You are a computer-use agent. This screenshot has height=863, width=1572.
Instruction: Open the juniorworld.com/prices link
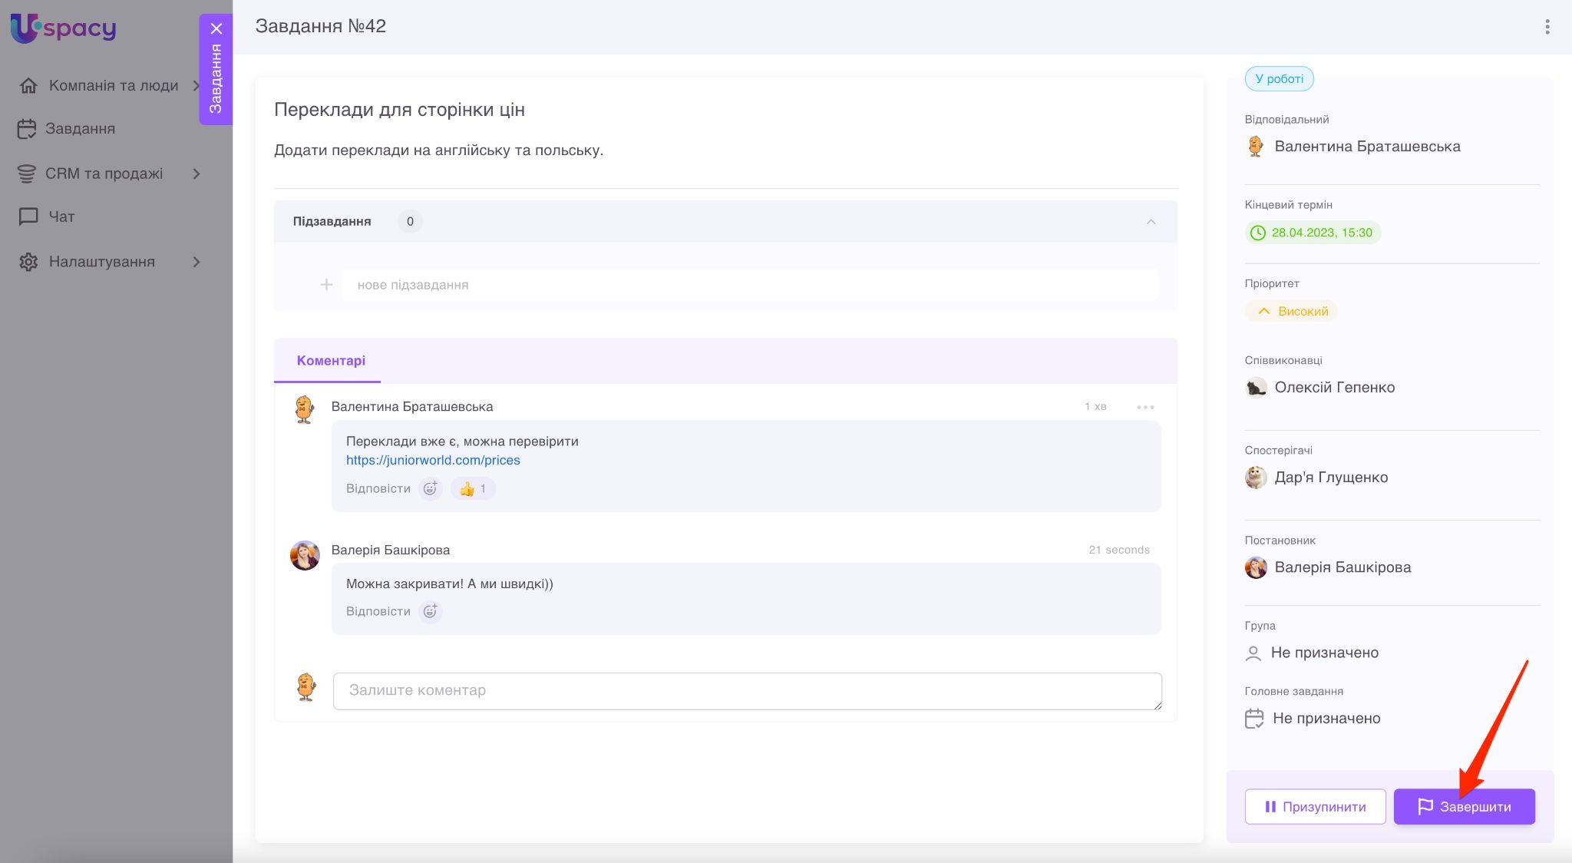433,460
